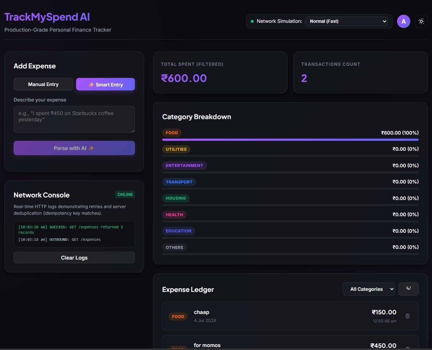
Task: Click the OUTBOUND GET /expenses log line
Action: click(x=59, y=239)
